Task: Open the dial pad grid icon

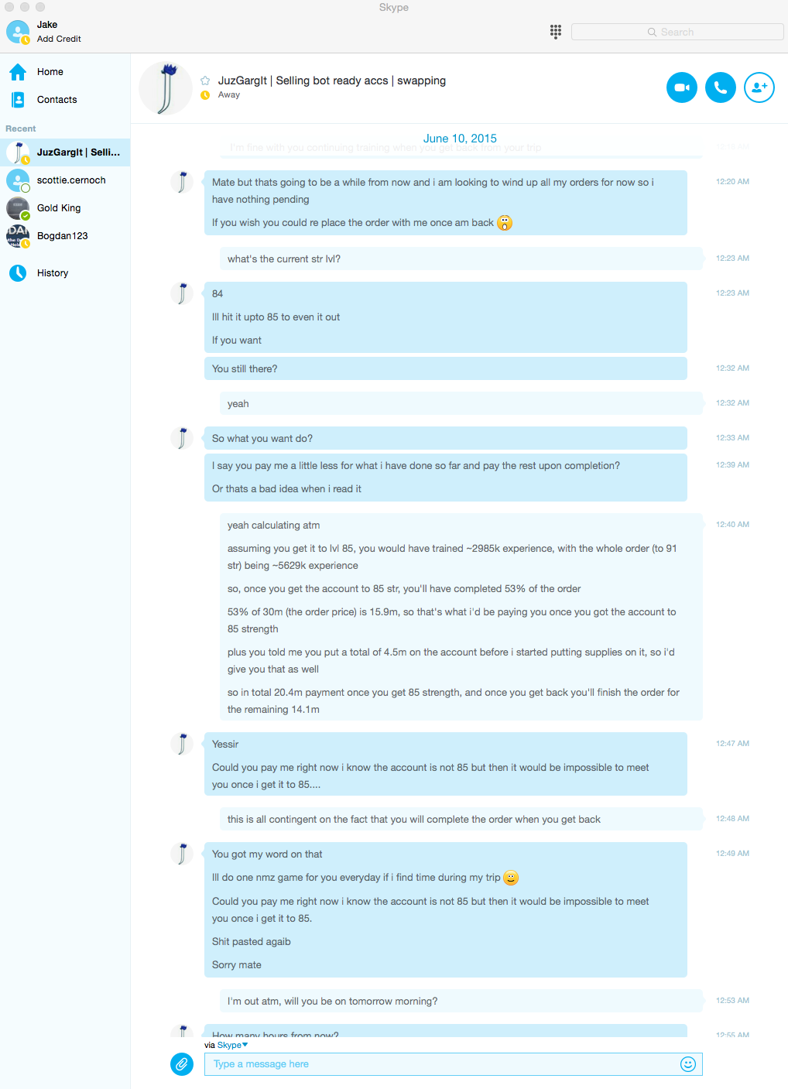Action: coord(556,32)
